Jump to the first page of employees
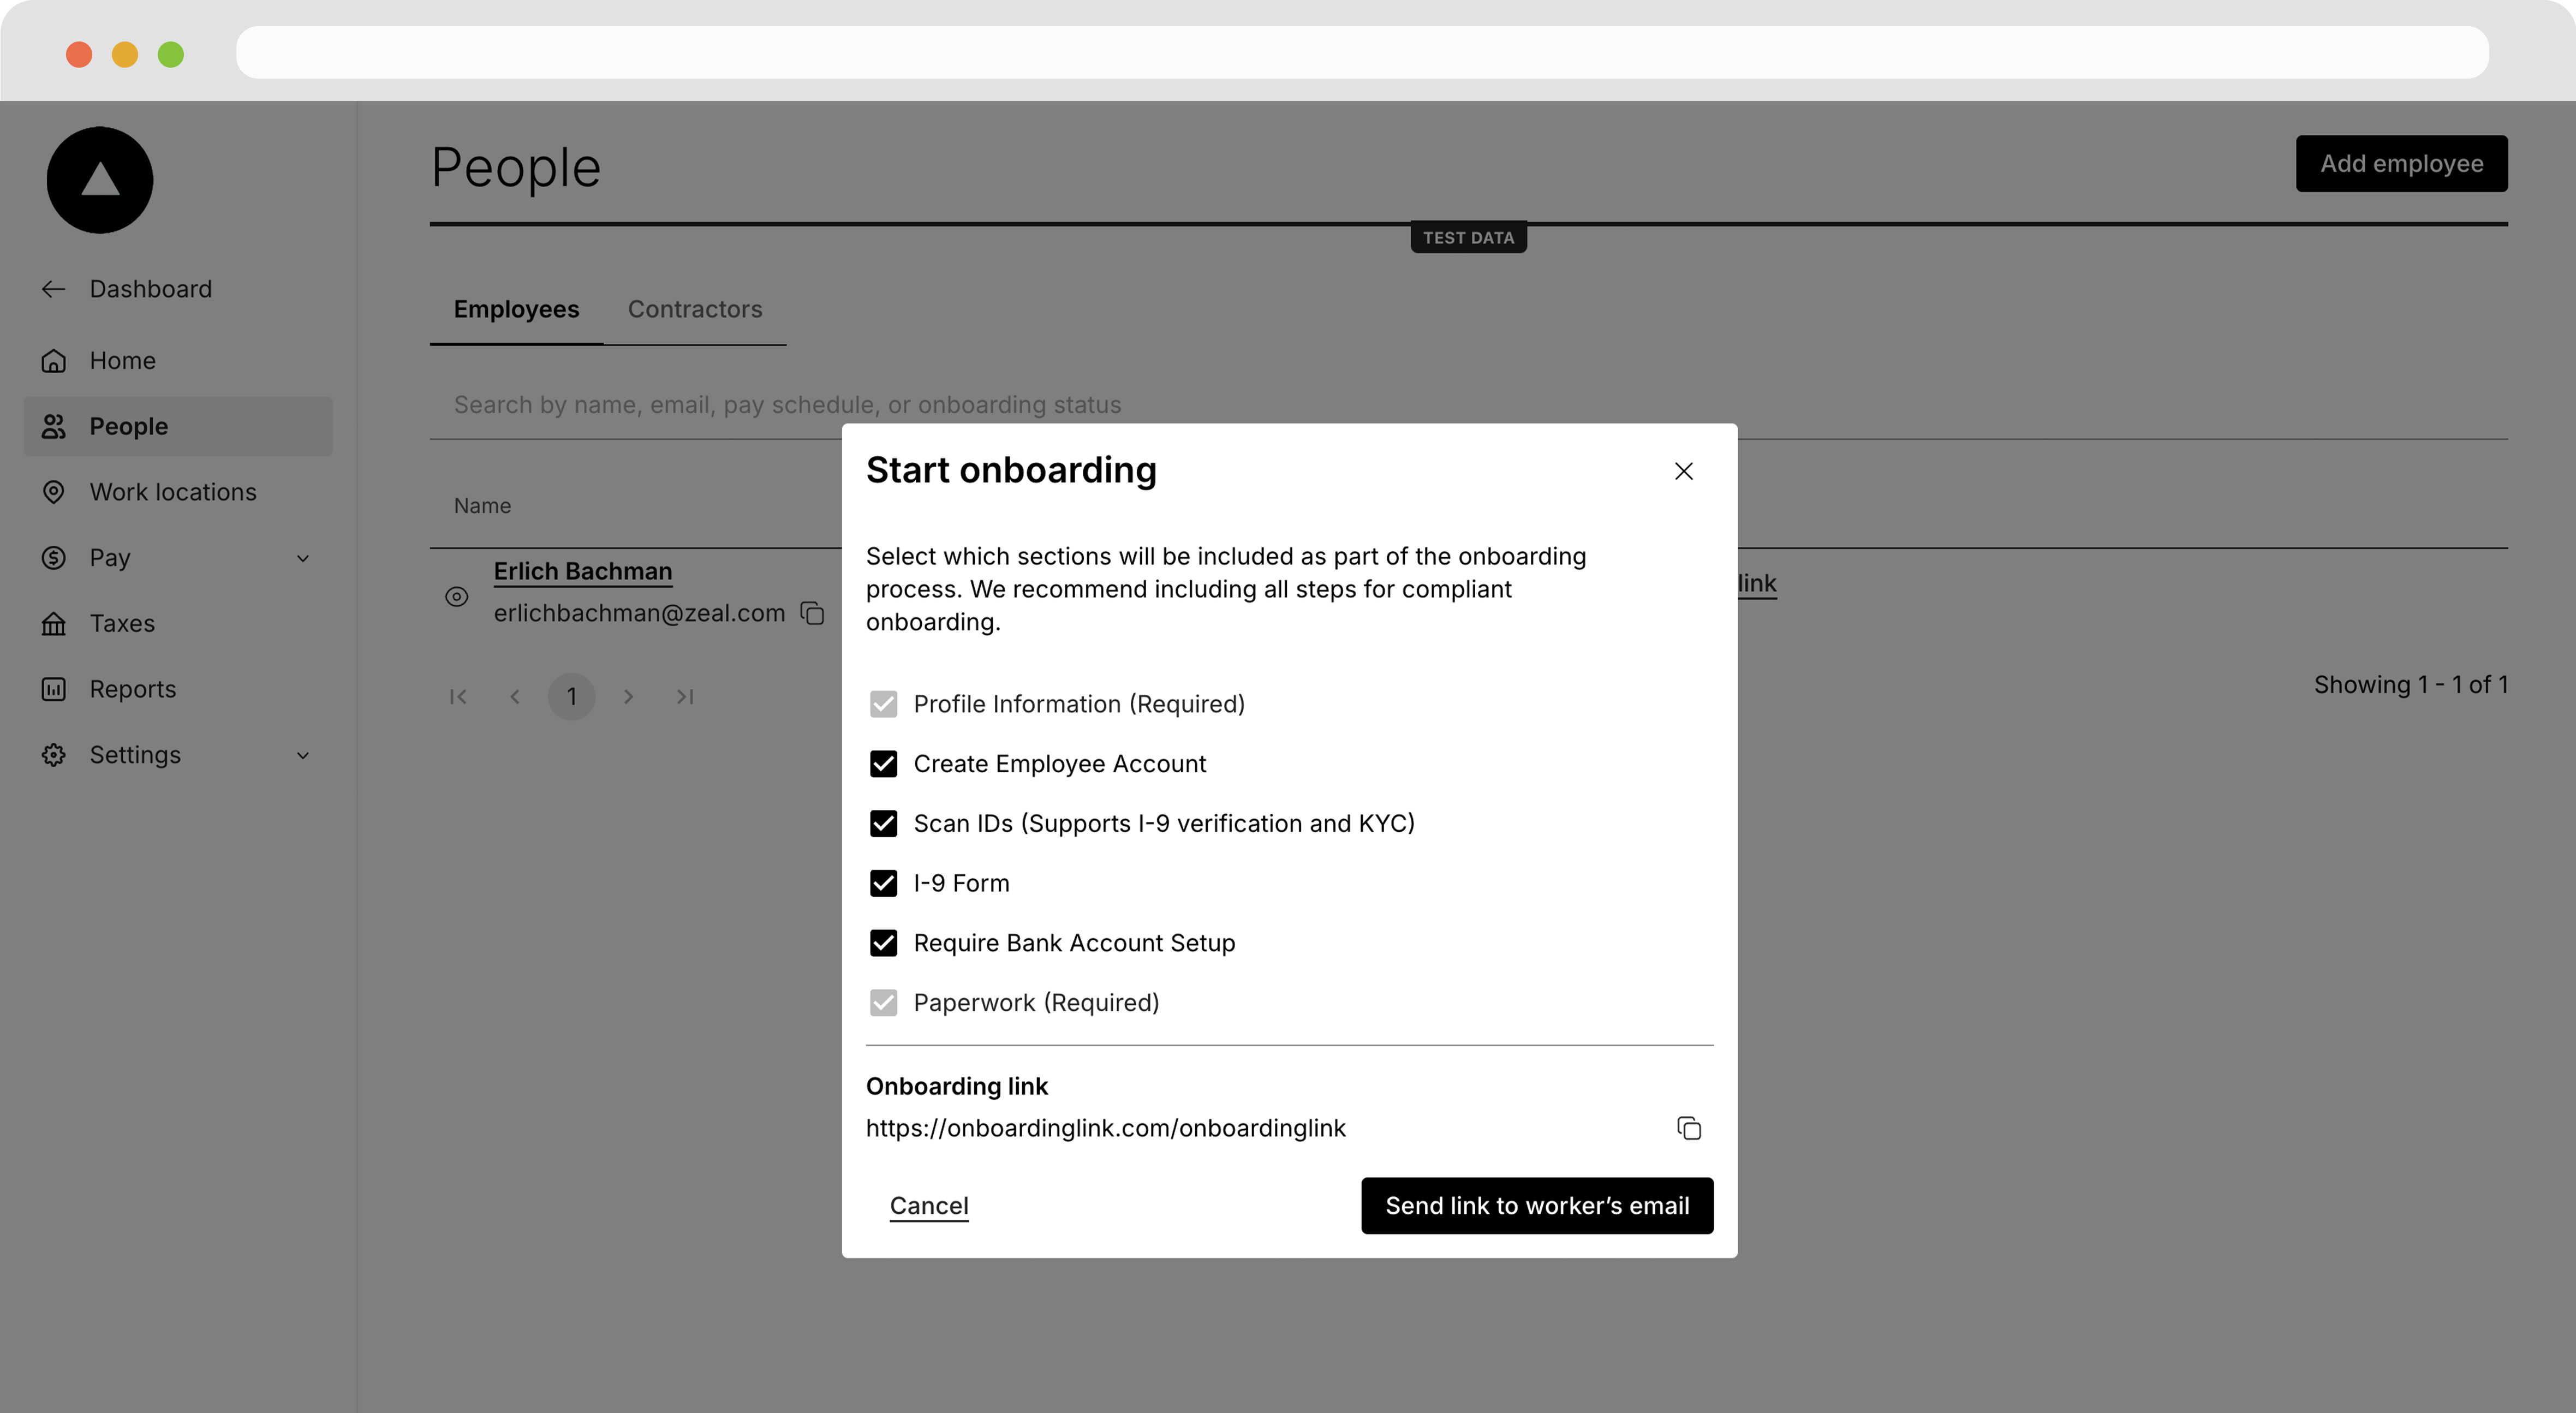 click(458, 697)
